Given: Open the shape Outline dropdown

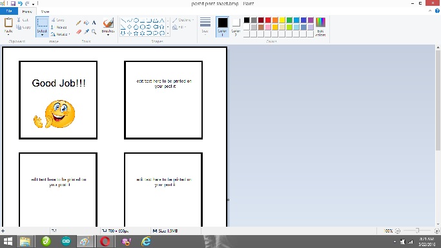Looking at the screenshot, I should (183, 20).
